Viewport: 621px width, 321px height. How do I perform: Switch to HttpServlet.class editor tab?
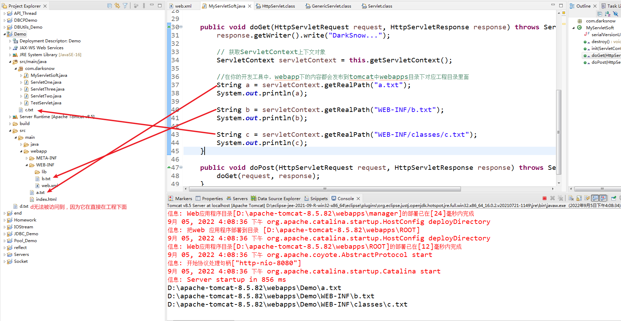(x=275, y=6)
